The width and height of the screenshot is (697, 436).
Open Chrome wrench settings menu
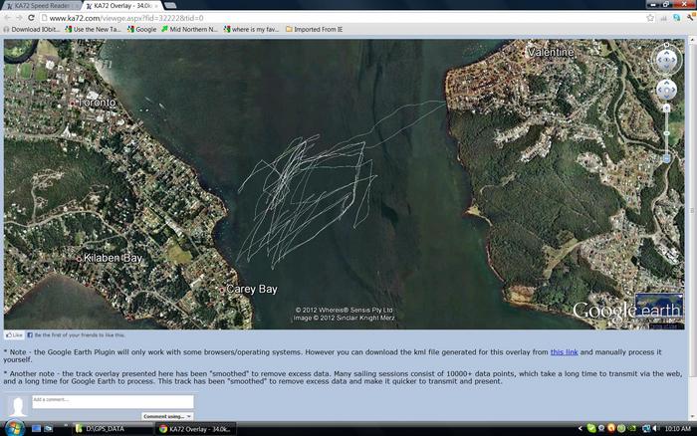click(688, 18)
